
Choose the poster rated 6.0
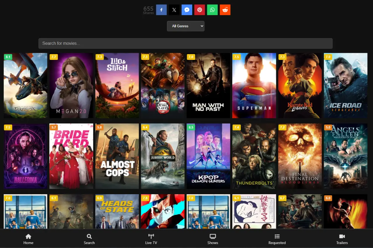click(x=346, y=212)
